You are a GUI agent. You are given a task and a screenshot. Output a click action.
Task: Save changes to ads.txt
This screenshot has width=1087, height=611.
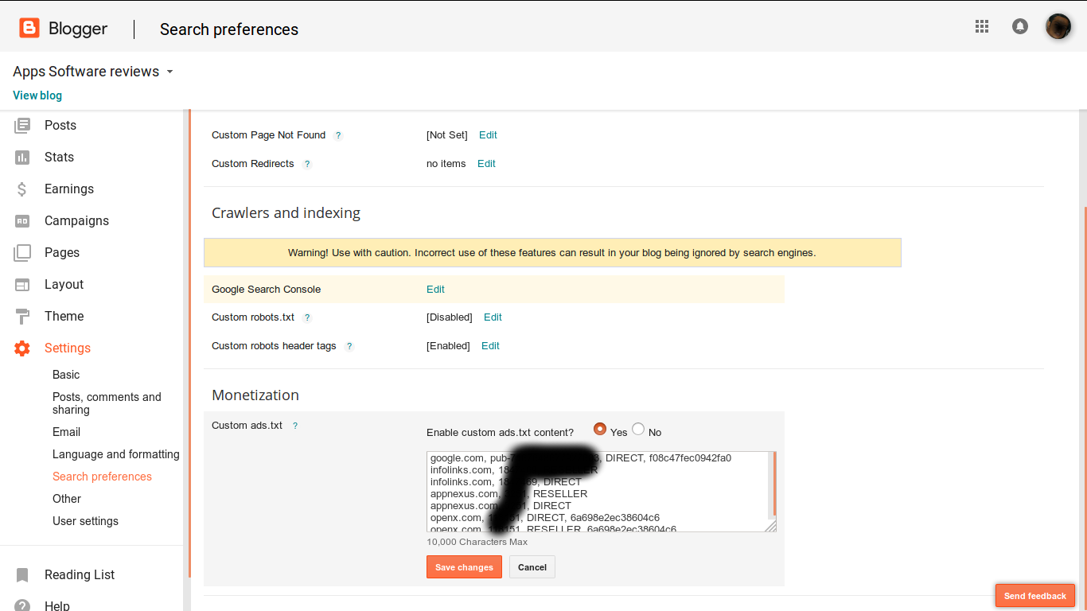click(x=464, y=567)
